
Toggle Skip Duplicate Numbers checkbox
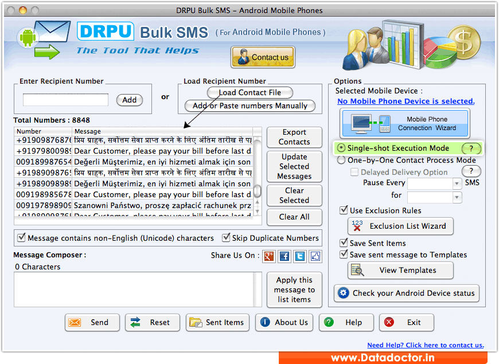point(227,238)
